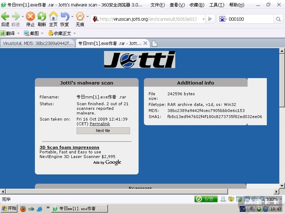Open the 查看(V) menu

pos(177,5)
